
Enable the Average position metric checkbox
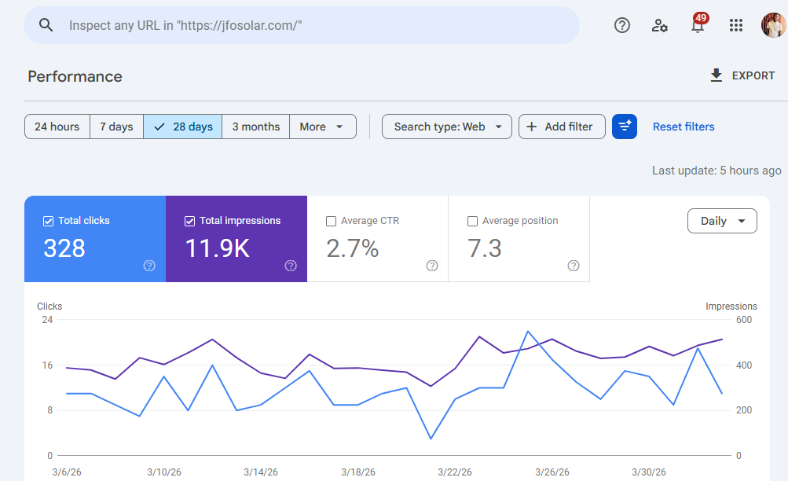click(x=472, y=221)
